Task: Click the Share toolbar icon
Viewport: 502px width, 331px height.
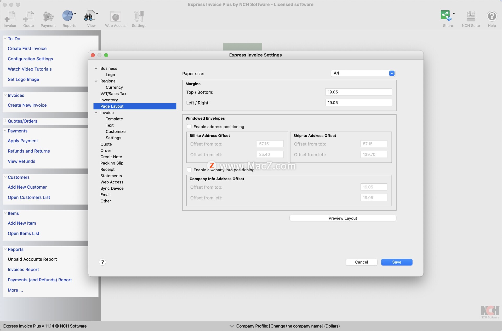Action: (446, 16)
